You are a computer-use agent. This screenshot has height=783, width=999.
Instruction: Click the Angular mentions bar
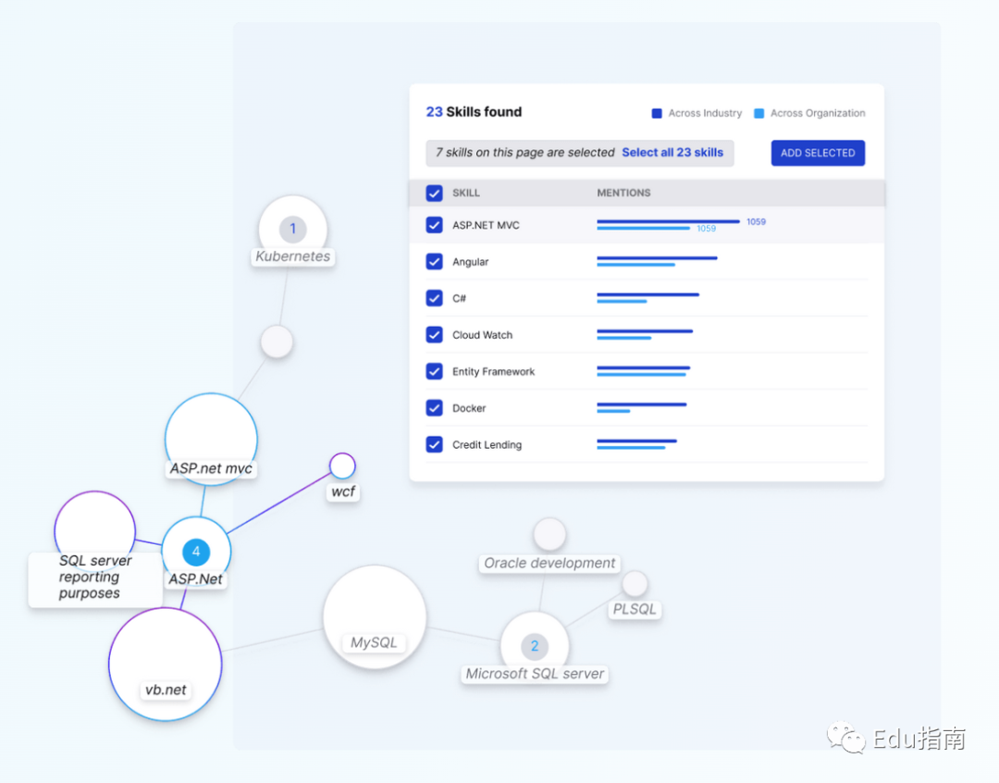657,261
